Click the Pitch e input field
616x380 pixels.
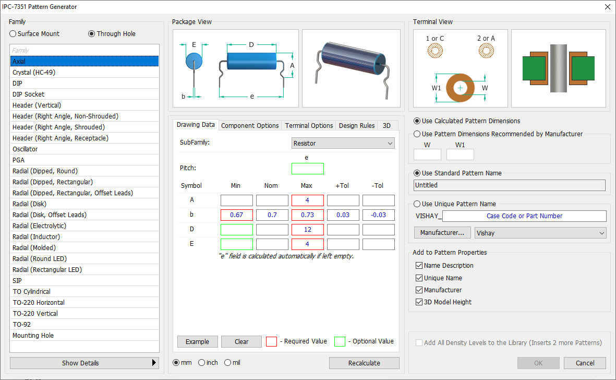pos(308,169)
